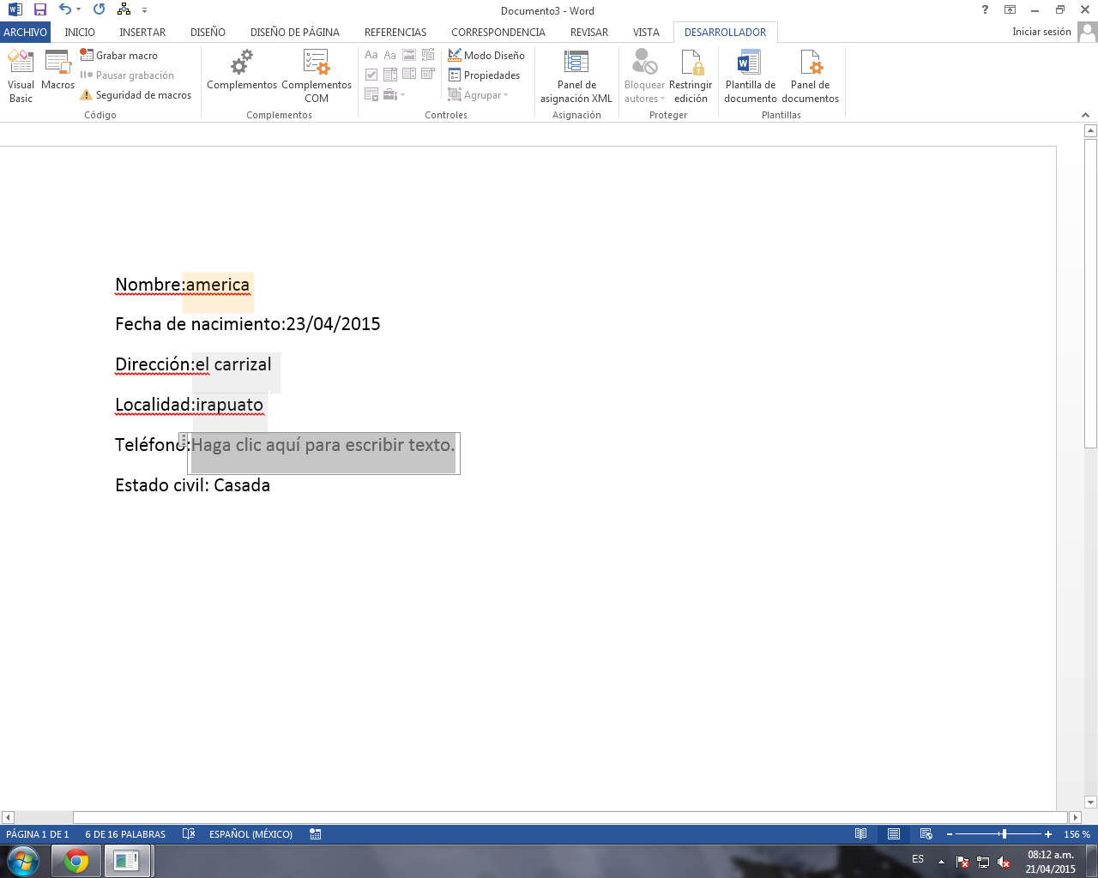The width and height of the screenshot is (1098, 878).
Task: Switch to the INSERTAR tab
Action: click(x=142, y=32)
